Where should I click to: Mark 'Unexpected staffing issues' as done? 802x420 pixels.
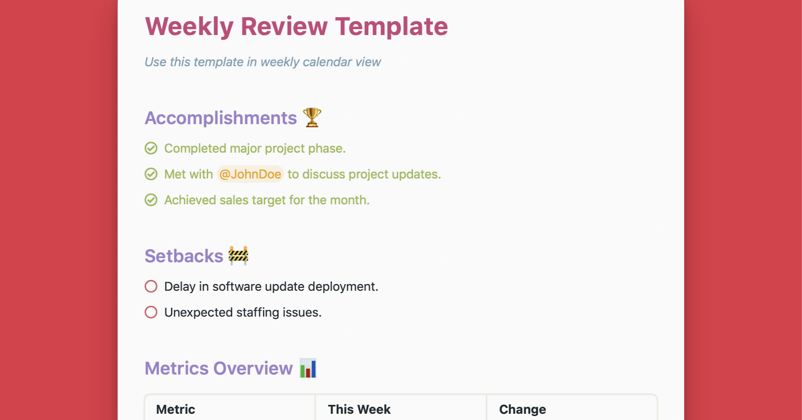point(151,312)
